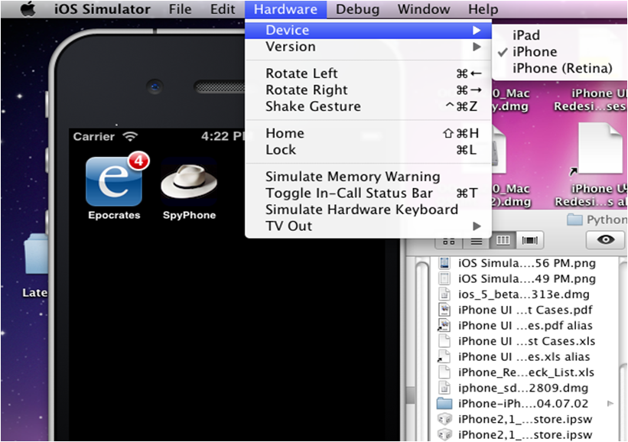Image resolution: width=628 pixels, height=442 pixels.
Task: Switch Finder to Cover Flow view
Action: pyautogui.click(x=530, y=240)
